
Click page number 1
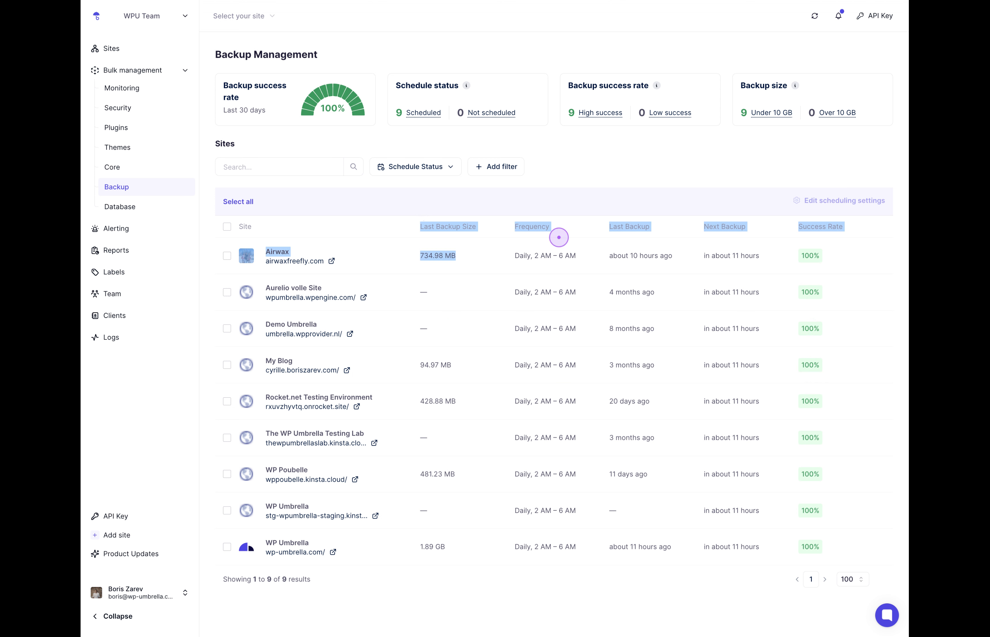tap(810, 579)
